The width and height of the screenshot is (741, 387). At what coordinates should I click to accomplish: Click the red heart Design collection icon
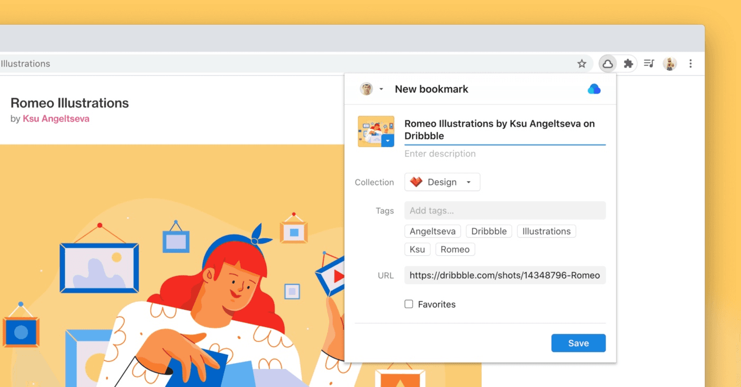point(416,182)
